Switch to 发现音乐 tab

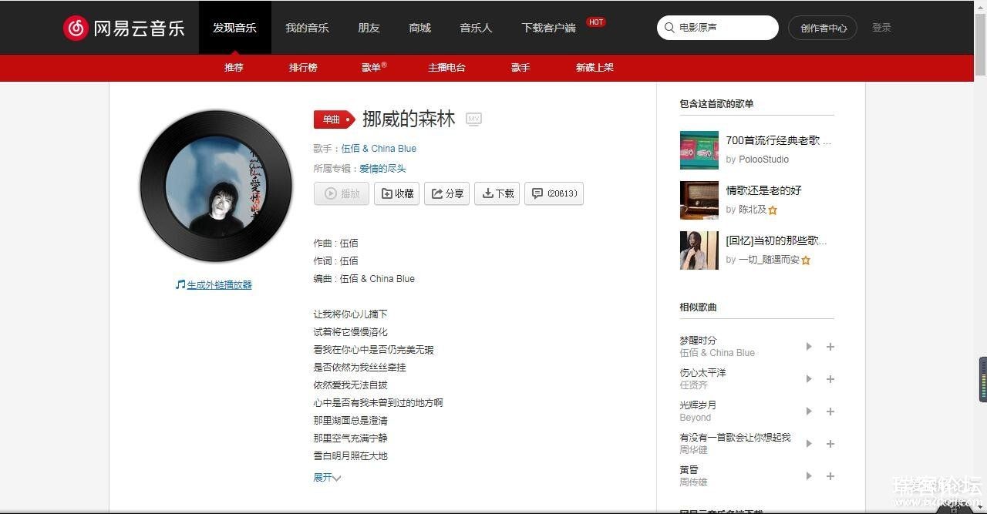(235, 28)
